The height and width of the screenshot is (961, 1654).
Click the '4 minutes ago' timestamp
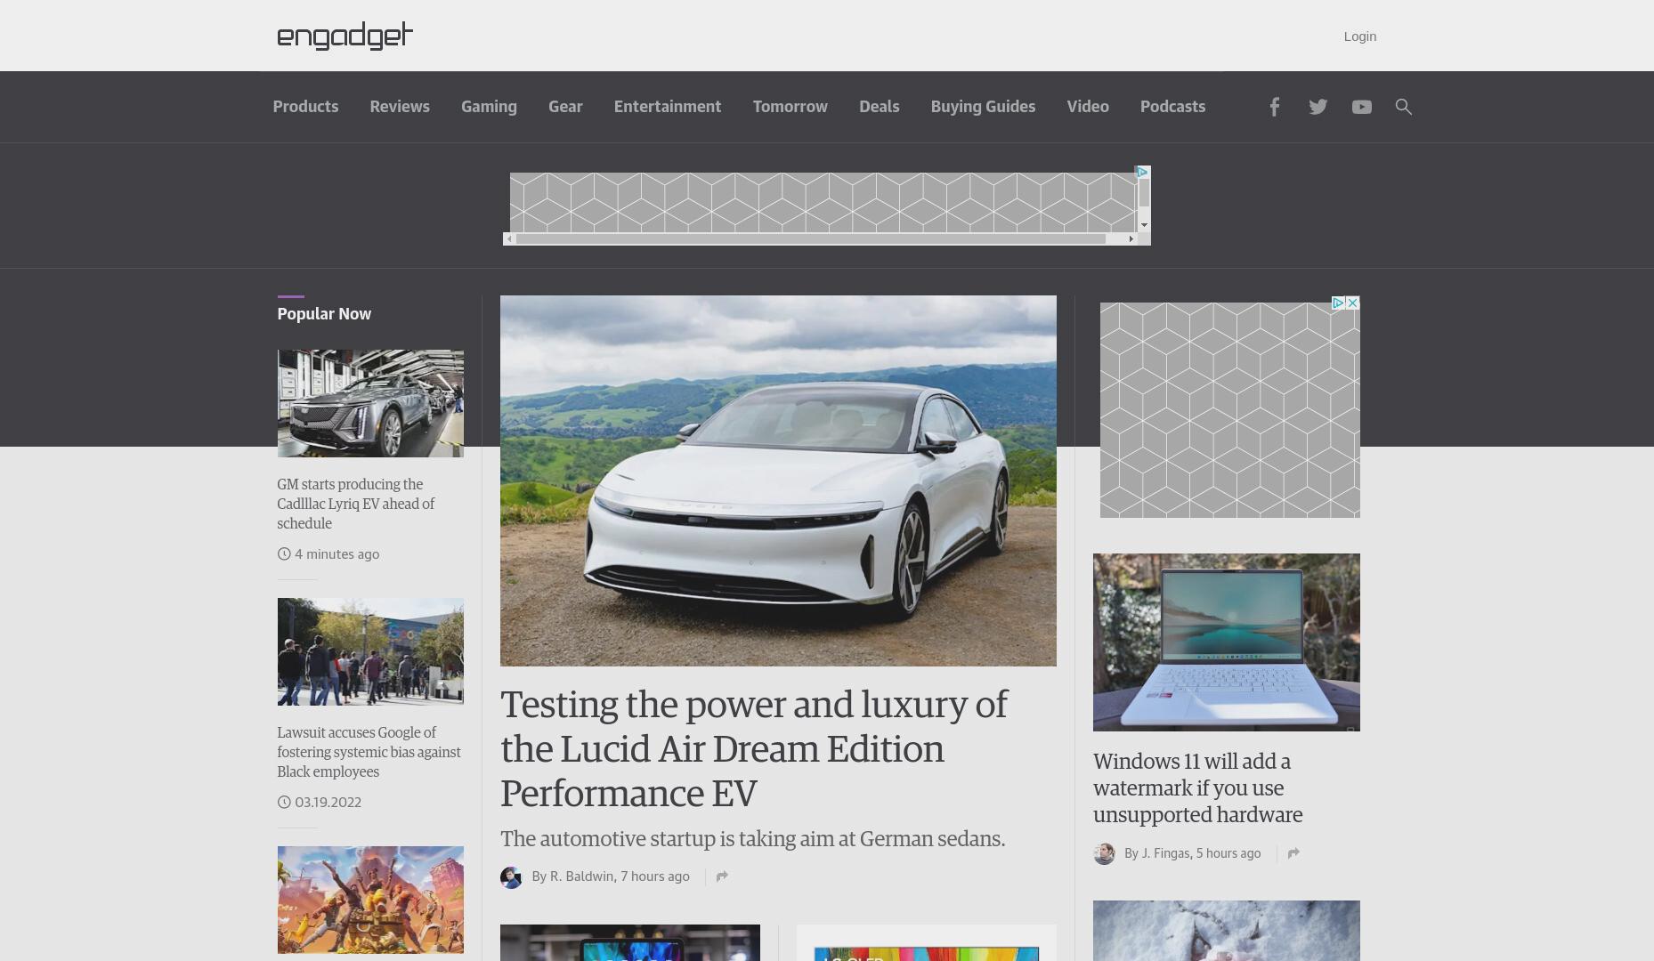(x=336, y=554)
